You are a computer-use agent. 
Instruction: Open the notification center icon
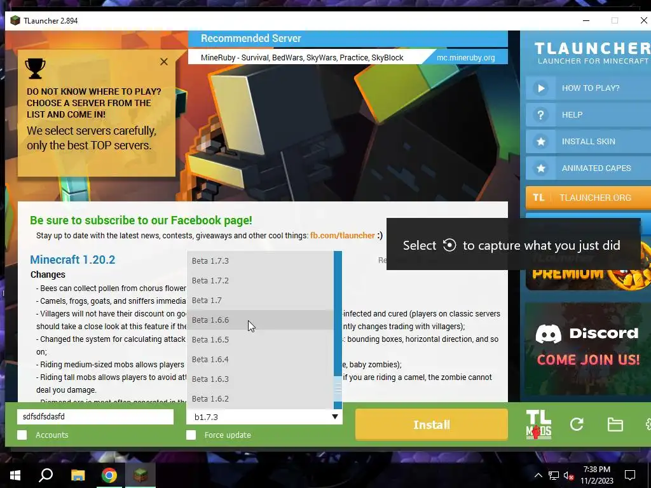tap(630, 475)
